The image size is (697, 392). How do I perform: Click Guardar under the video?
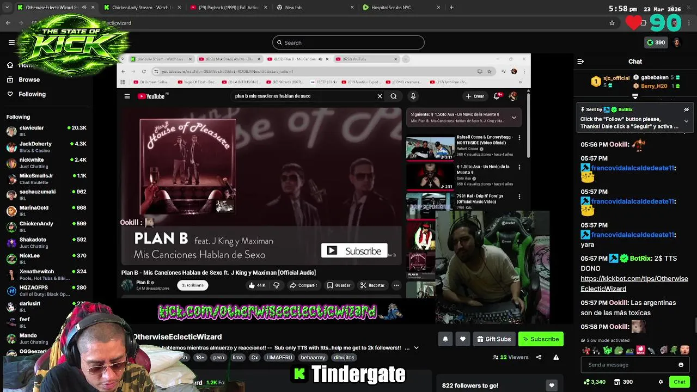click(x=339, y=285)
